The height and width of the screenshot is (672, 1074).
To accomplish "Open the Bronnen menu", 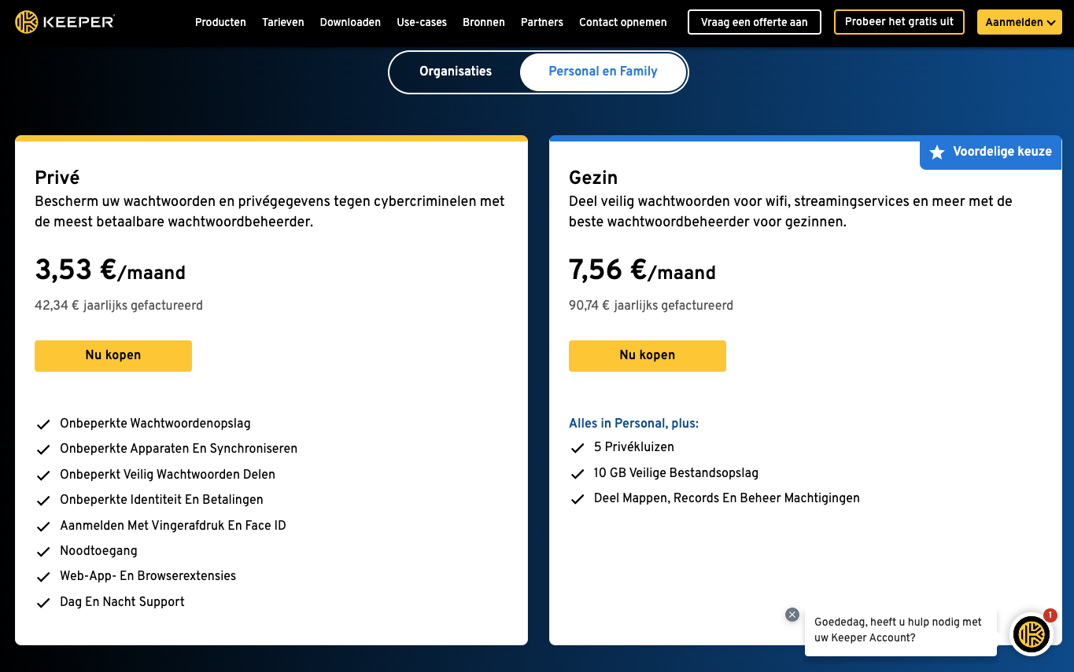I will [484, 22].
